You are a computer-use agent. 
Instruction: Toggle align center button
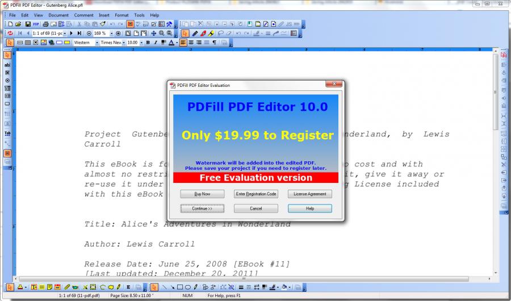(191, 43)
